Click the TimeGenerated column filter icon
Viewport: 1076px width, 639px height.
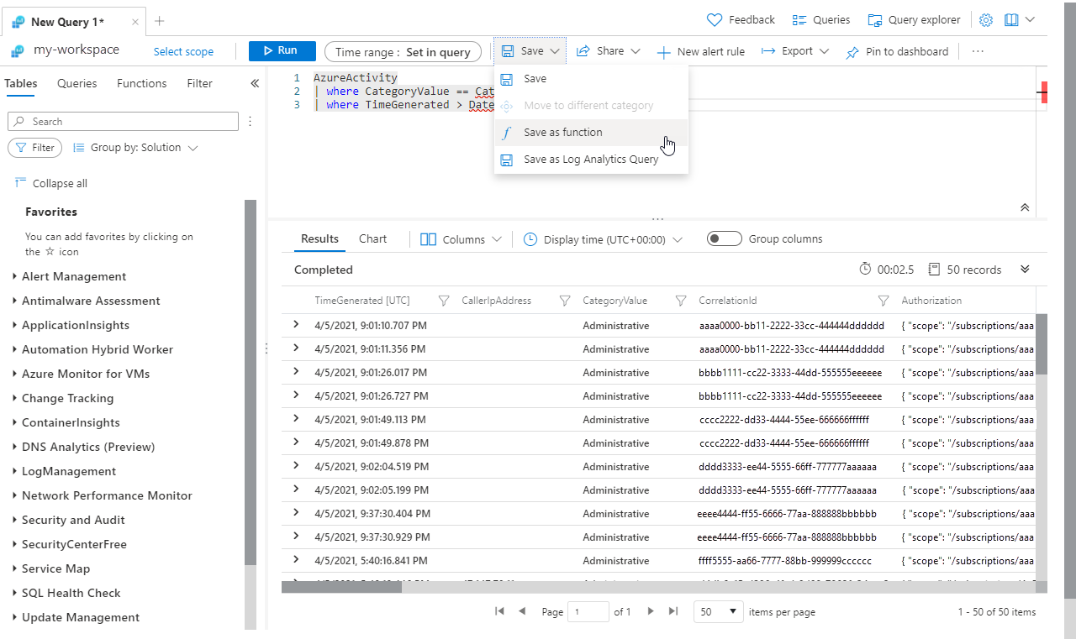444,301
